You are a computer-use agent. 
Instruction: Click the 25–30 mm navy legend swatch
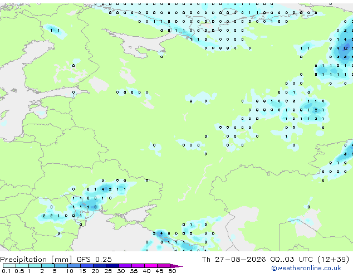pos(112,266)
